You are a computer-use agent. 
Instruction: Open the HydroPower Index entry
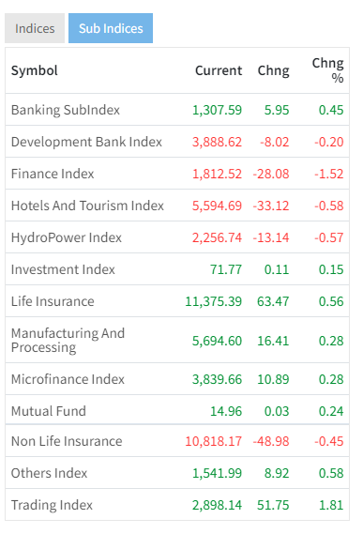point(177,237)
